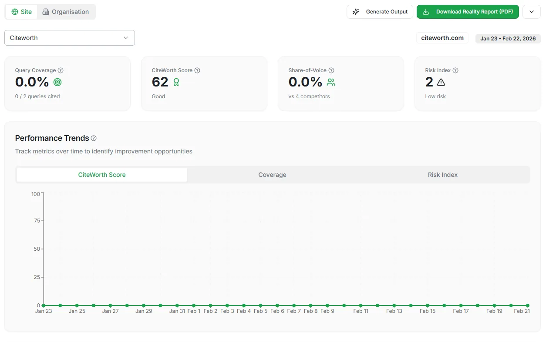Click the warning triangle icon beside Risk Index 2
556x342 pixels.
tap(441, 82)
